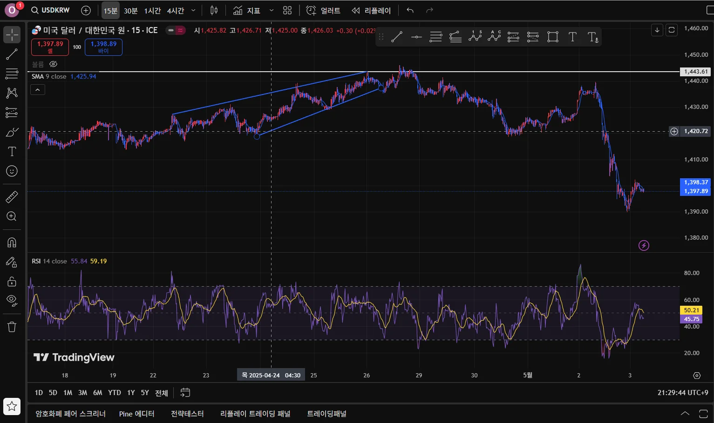Viewport: 714px width, 423px height.
Task: Open the 트레이딩패널 tab
Action: point(326,414)
